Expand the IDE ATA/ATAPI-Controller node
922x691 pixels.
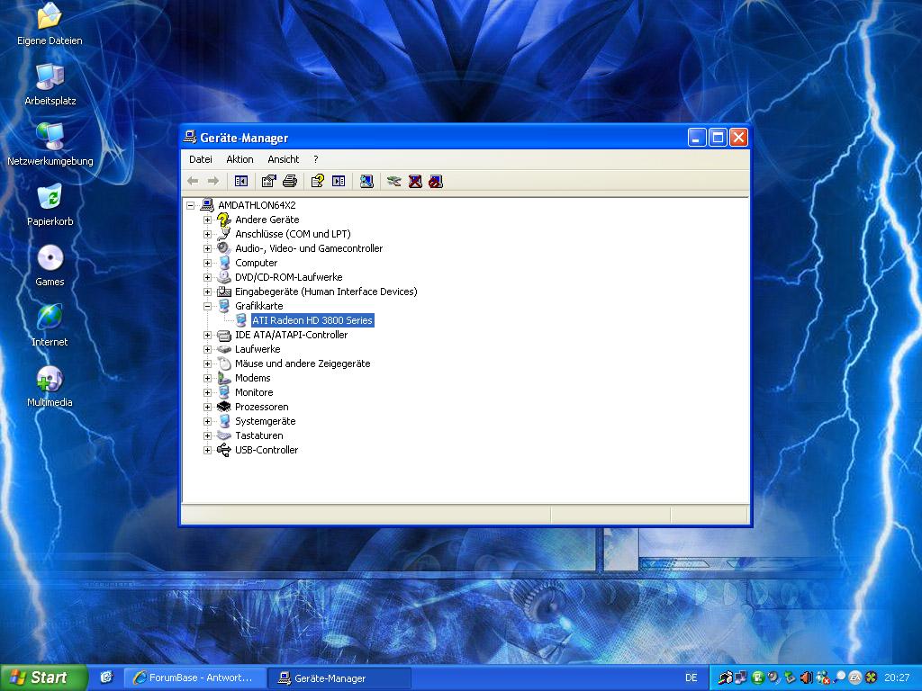click(x=207, y=335)
